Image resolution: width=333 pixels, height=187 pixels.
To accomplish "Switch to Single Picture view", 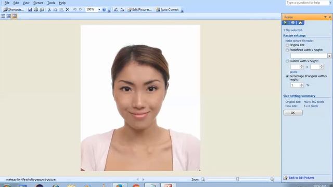I will (x=14, y=16).
